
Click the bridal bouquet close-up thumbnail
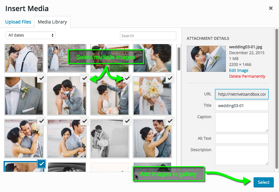(152, 96)
